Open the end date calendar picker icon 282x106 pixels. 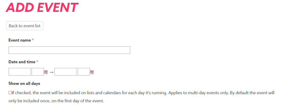tap(92, 72)
